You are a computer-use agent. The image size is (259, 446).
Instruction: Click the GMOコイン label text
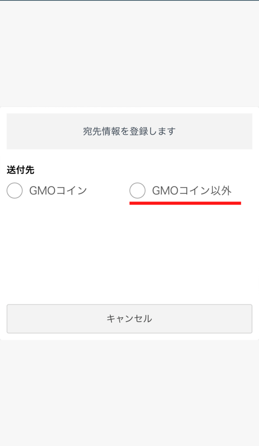[x=58, y=191]
